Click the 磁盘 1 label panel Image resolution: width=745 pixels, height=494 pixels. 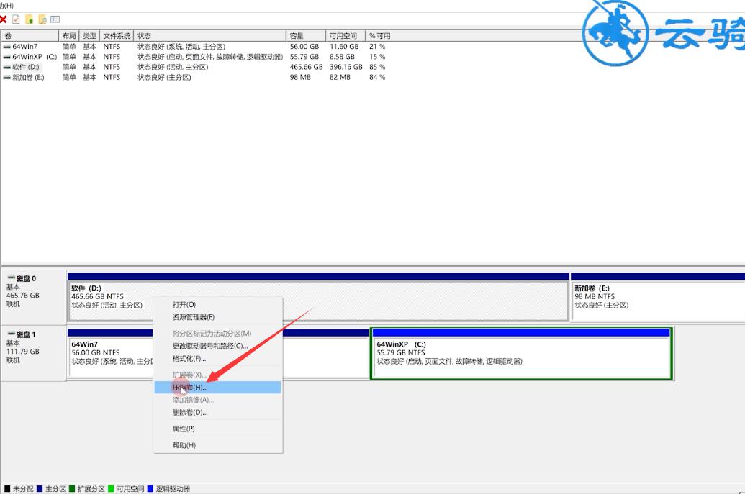tap(33, 352)
